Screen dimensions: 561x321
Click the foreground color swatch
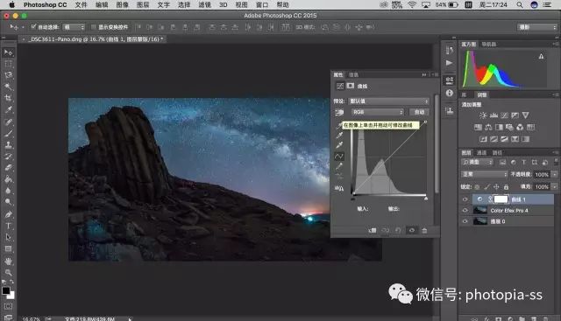[x=6, y=290]
